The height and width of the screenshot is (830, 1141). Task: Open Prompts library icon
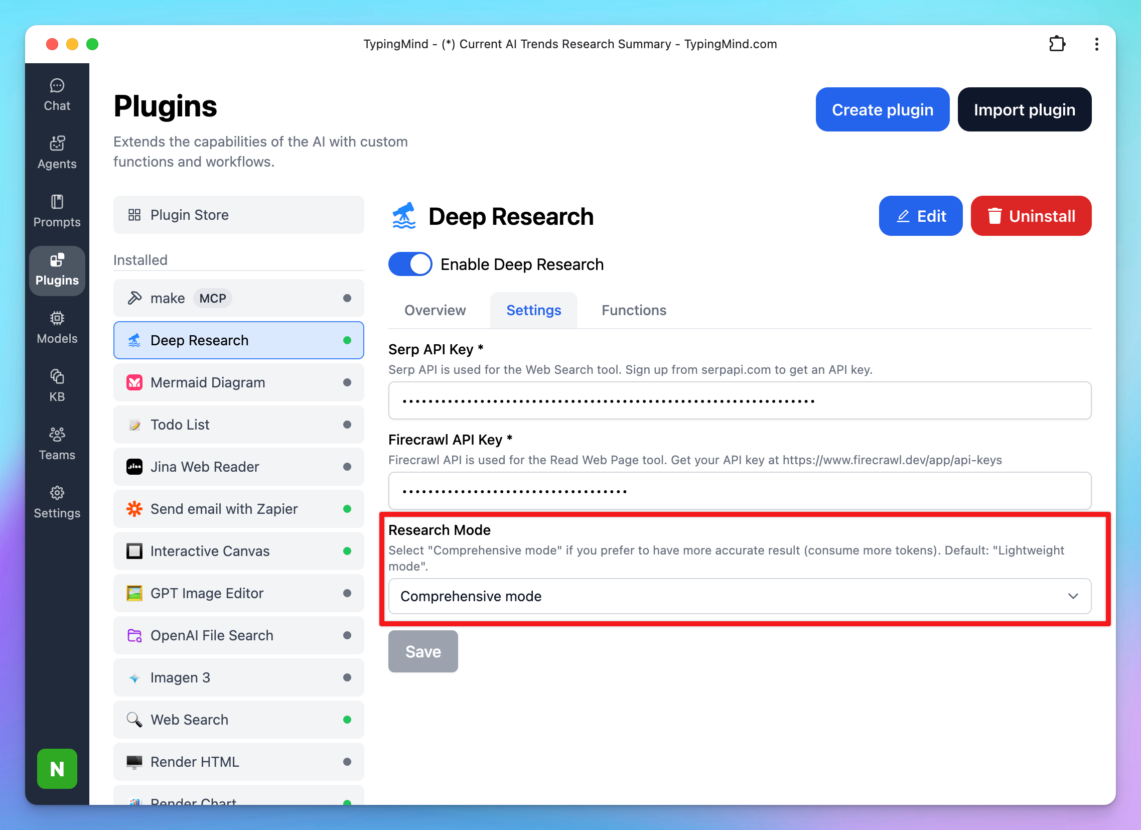pyautogui.click(x=57, y=202)
